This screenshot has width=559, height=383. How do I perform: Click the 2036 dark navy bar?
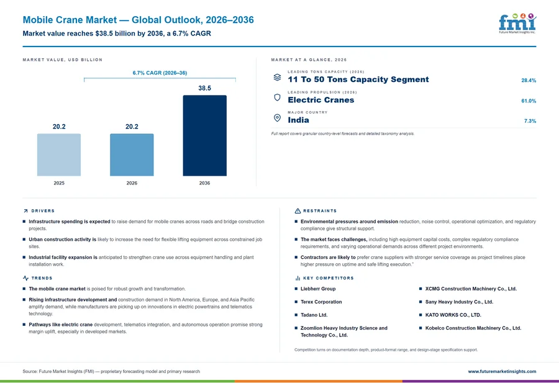pyautogui.click(x=204, y=135)
